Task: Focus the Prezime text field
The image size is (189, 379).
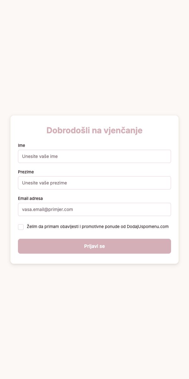Action: coord(94,183)
